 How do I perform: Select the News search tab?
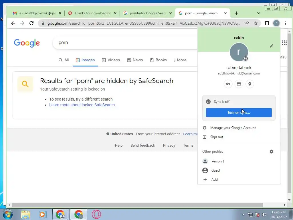[x=135, y=60]
